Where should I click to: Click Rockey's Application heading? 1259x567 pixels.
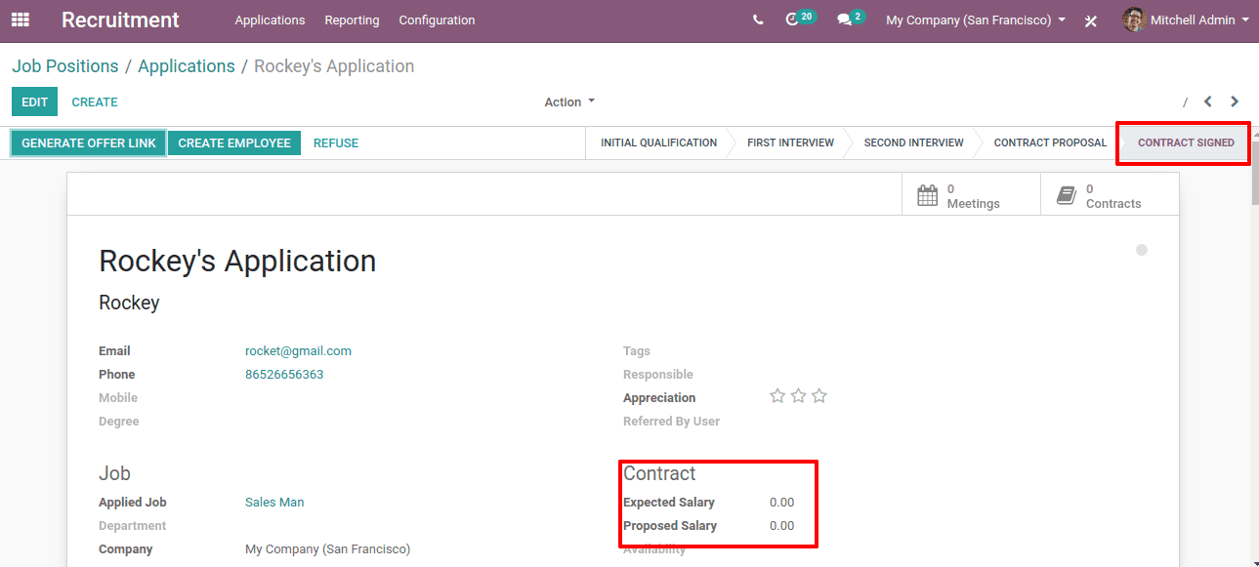[x=237, y=262]
